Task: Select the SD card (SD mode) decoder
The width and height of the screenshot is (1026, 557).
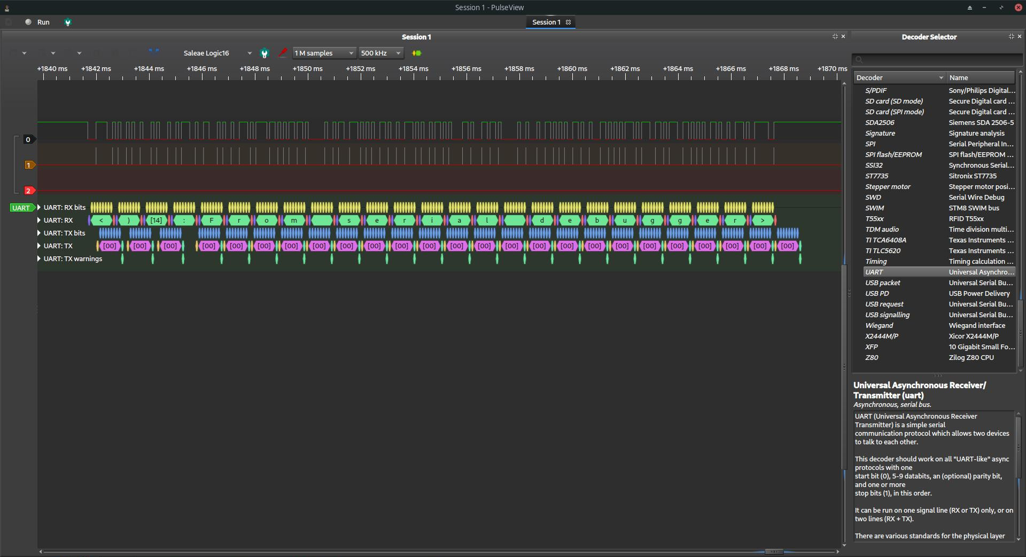Action: click(x=938, y=101)
